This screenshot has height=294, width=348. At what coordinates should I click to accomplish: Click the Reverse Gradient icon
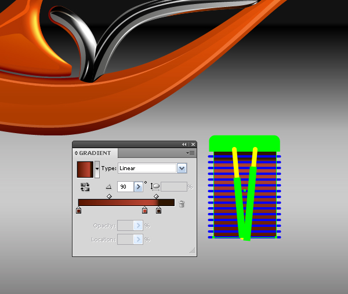tap(85, 187)
